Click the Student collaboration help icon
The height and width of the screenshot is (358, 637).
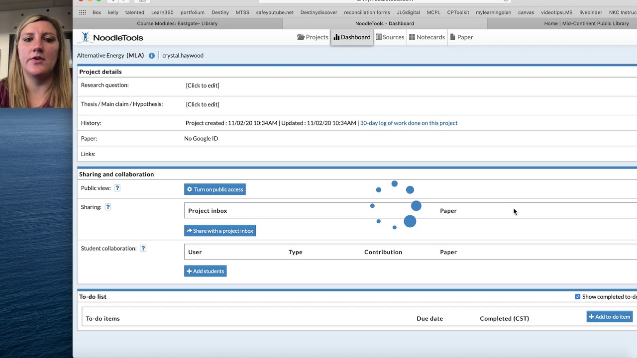coord(143,248)
